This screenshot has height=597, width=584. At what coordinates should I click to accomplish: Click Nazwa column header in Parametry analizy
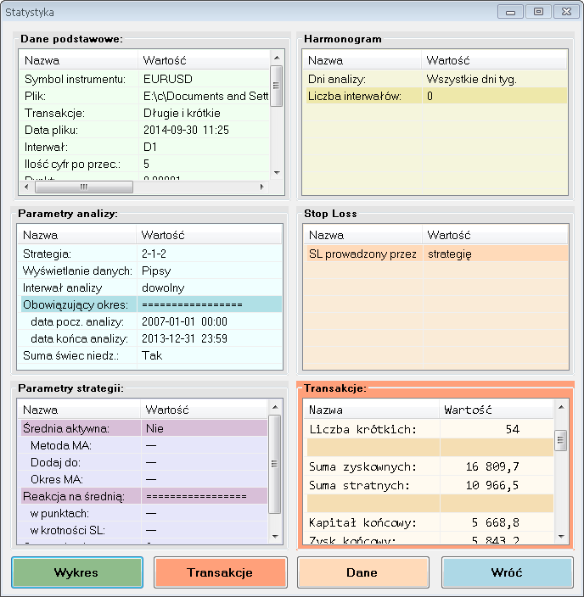point(77,235)
